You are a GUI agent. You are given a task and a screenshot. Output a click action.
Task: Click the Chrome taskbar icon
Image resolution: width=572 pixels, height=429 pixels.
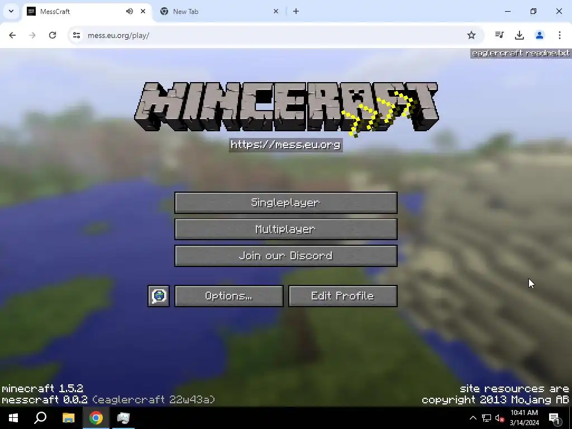coord(96,418)
